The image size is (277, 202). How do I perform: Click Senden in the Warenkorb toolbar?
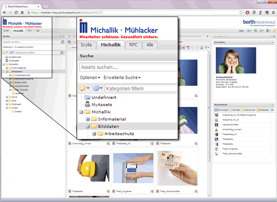(x=235, y=110)
